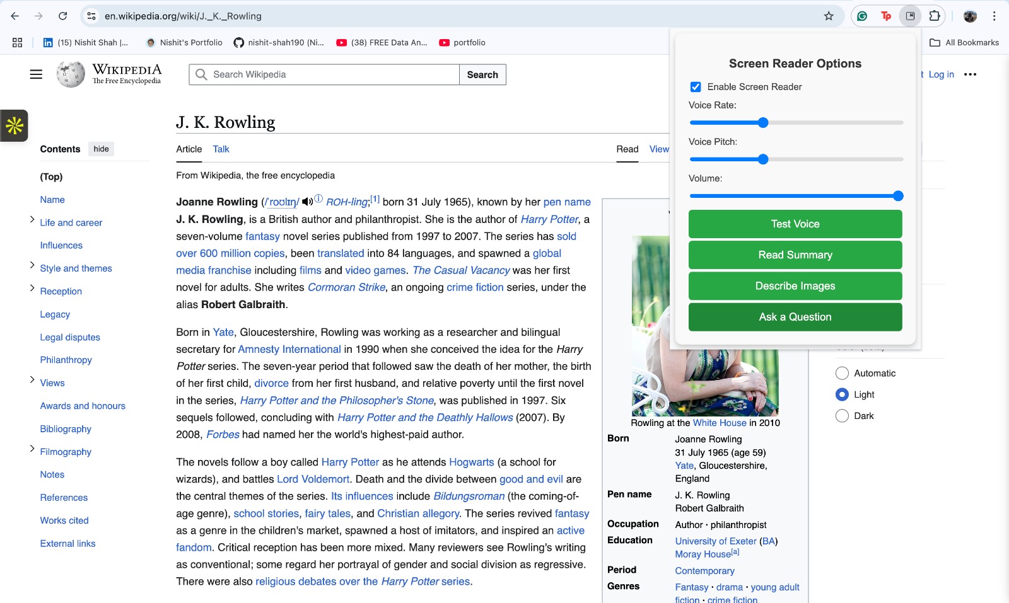1009x603 pixels.
Task: Bookmark this page with the star icon
Action: click(829, 16)
